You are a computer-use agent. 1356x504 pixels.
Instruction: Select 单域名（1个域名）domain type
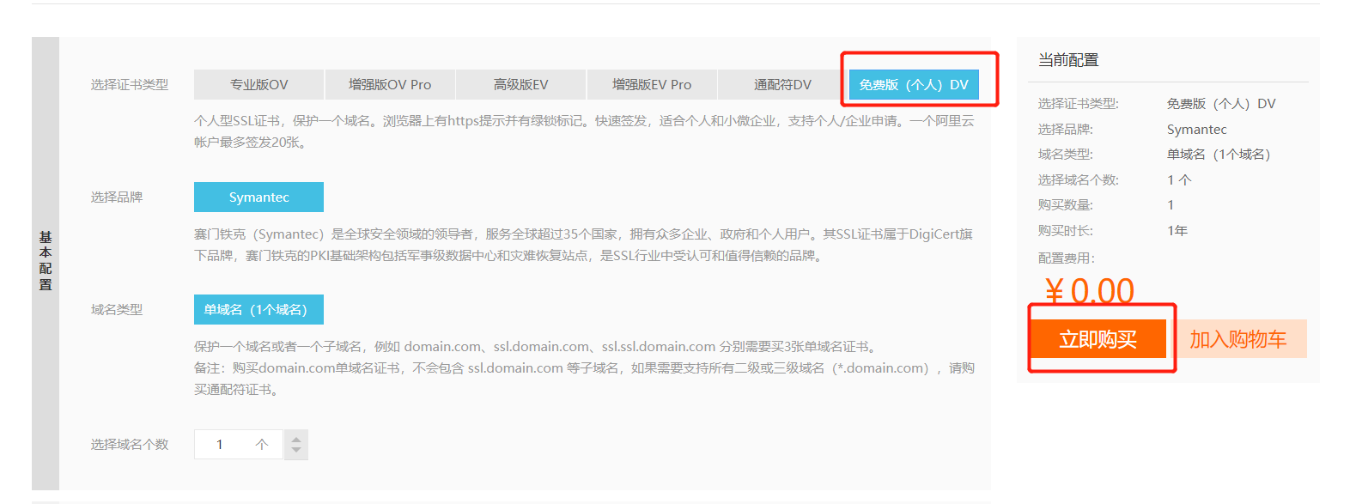coord(258,310)
